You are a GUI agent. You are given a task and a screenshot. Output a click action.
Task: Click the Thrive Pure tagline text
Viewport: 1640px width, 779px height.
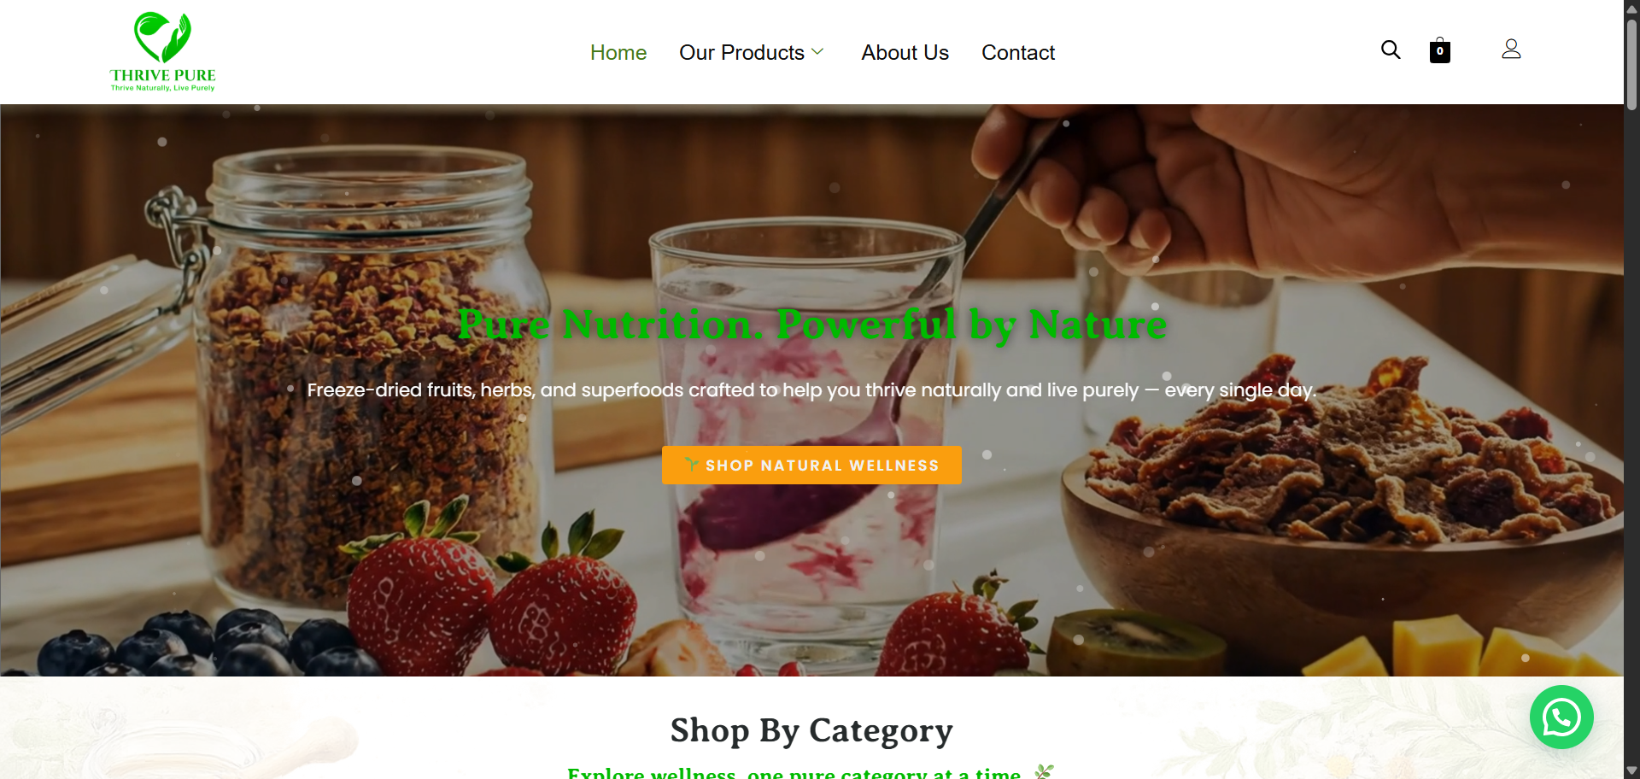pos(162,88)
